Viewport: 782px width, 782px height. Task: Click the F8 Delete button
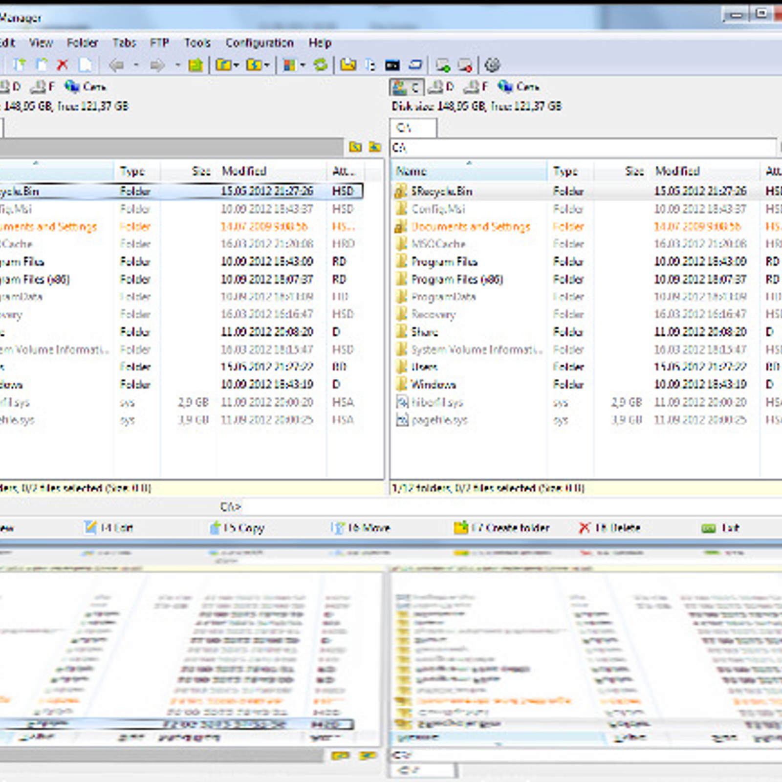(609, 528)
